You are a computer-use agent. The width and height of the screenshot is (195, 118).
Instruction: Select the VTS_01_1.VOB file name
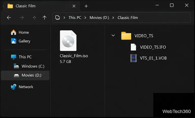[153, 58]
